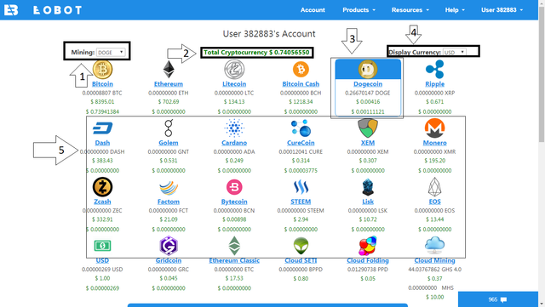Click the USD banknote icon
The height and width of the screenshot is (307, 545).
[x=102, y=246]
